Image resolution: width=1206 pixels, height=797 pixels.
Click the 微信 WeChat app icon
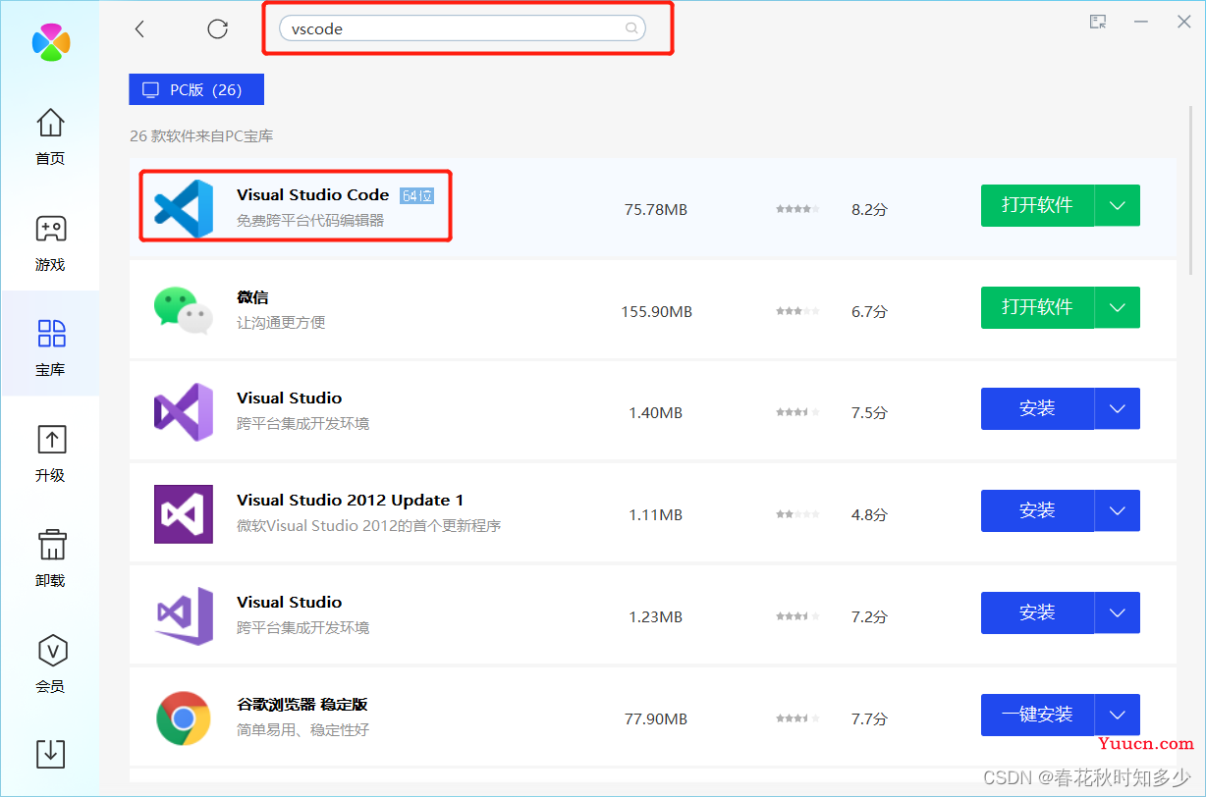(x=184, y=310)
